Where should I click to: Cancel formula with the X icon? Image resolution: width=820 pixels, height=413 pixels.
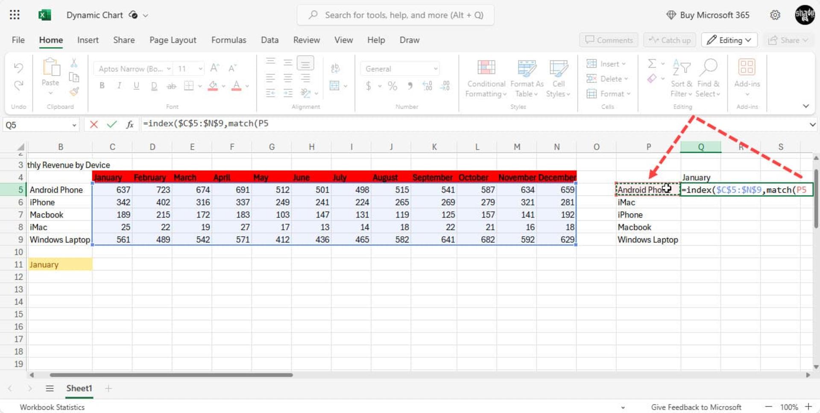94,124
